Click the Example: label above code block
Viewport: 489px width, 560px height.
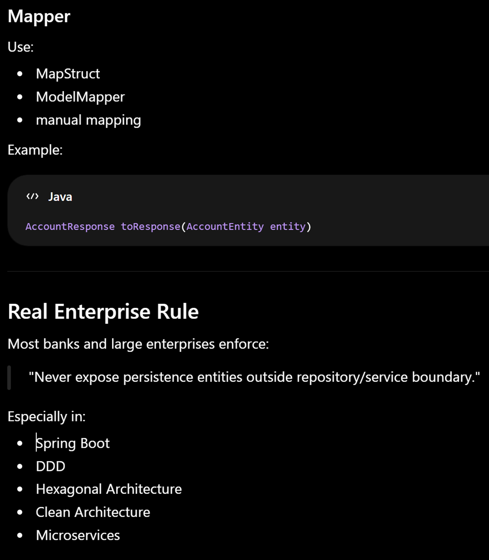[x=35, y=150]
